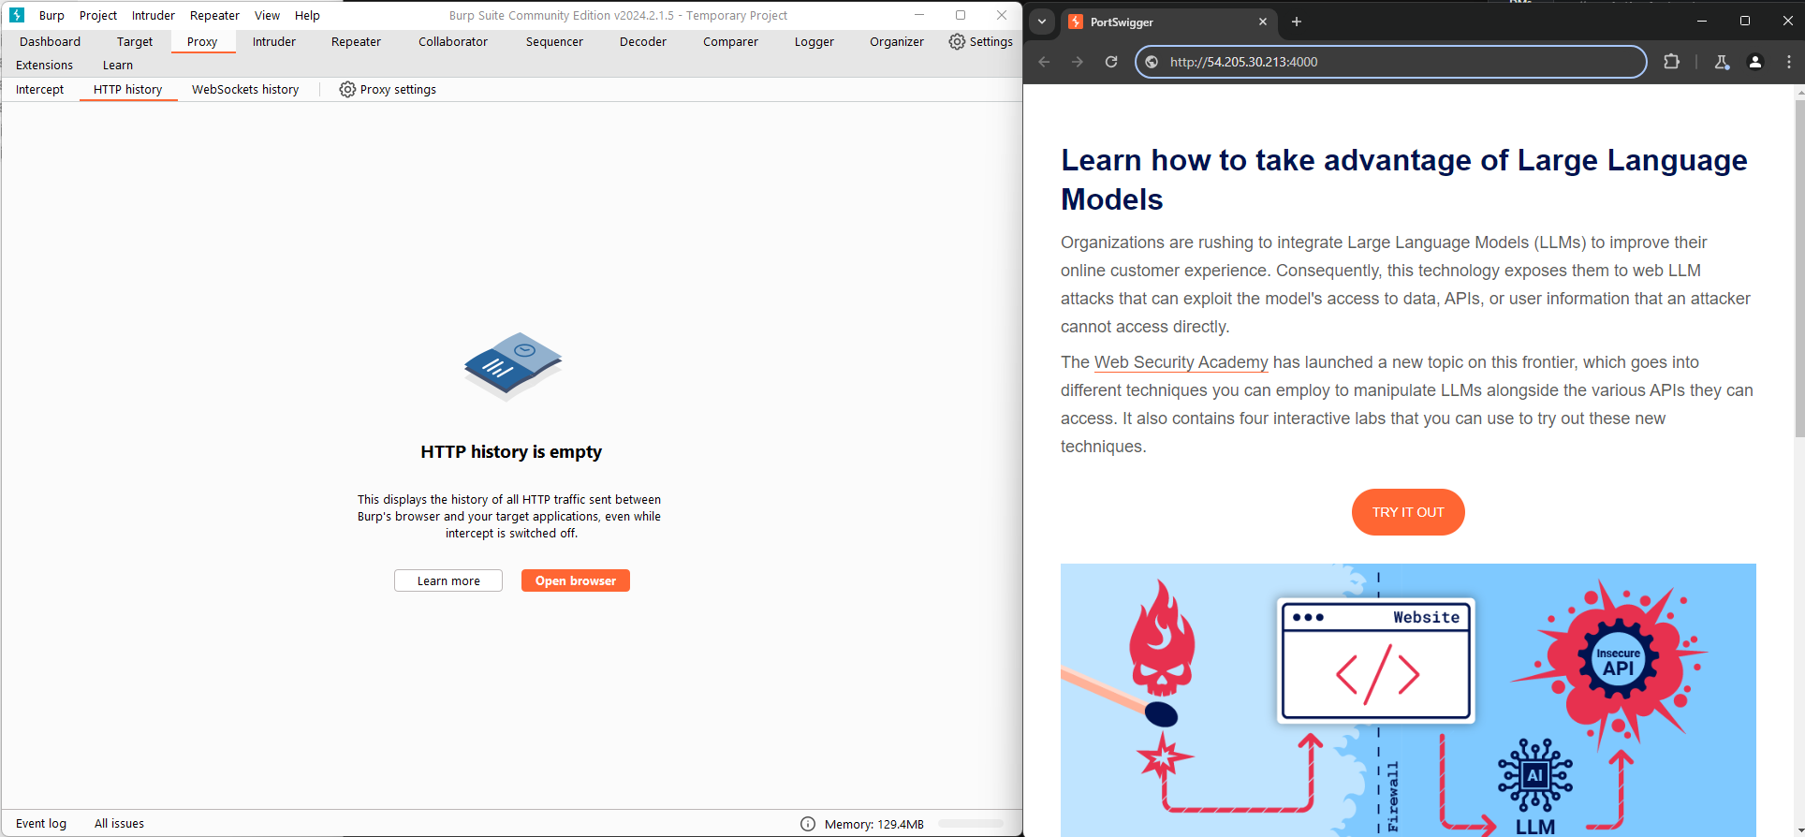
Task: Click the Chrome Labs flask icon
Action: [x=1722, y=62]
